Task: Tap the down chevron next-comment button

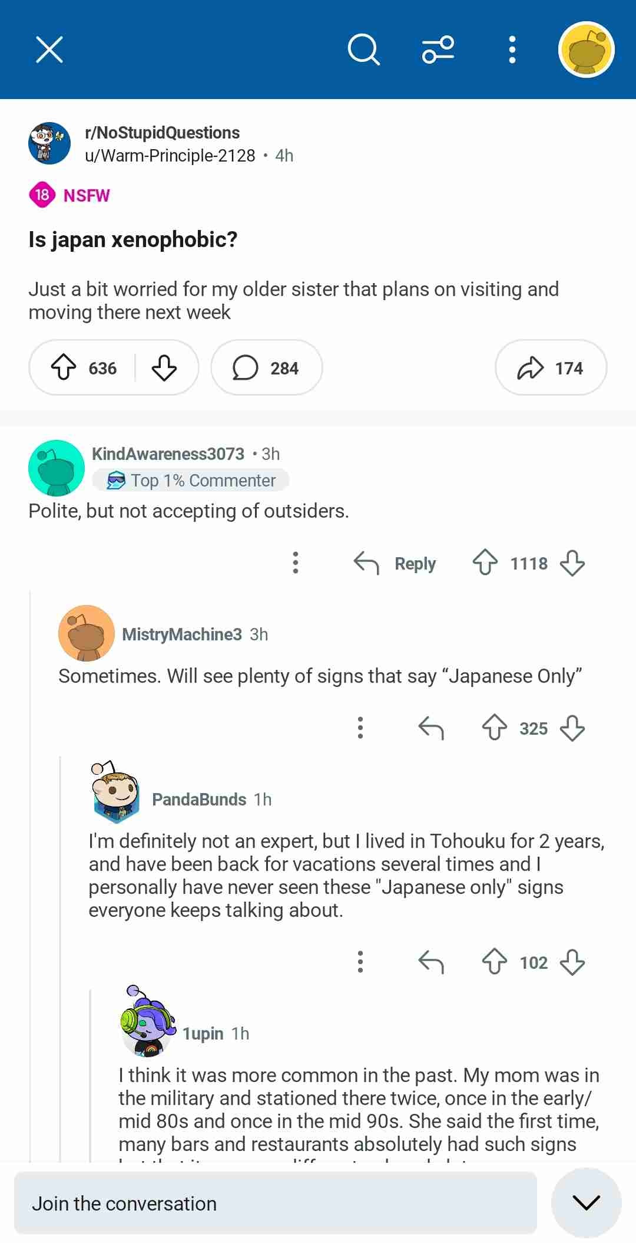Action: pyautogui.click(x=587, y=1203)
